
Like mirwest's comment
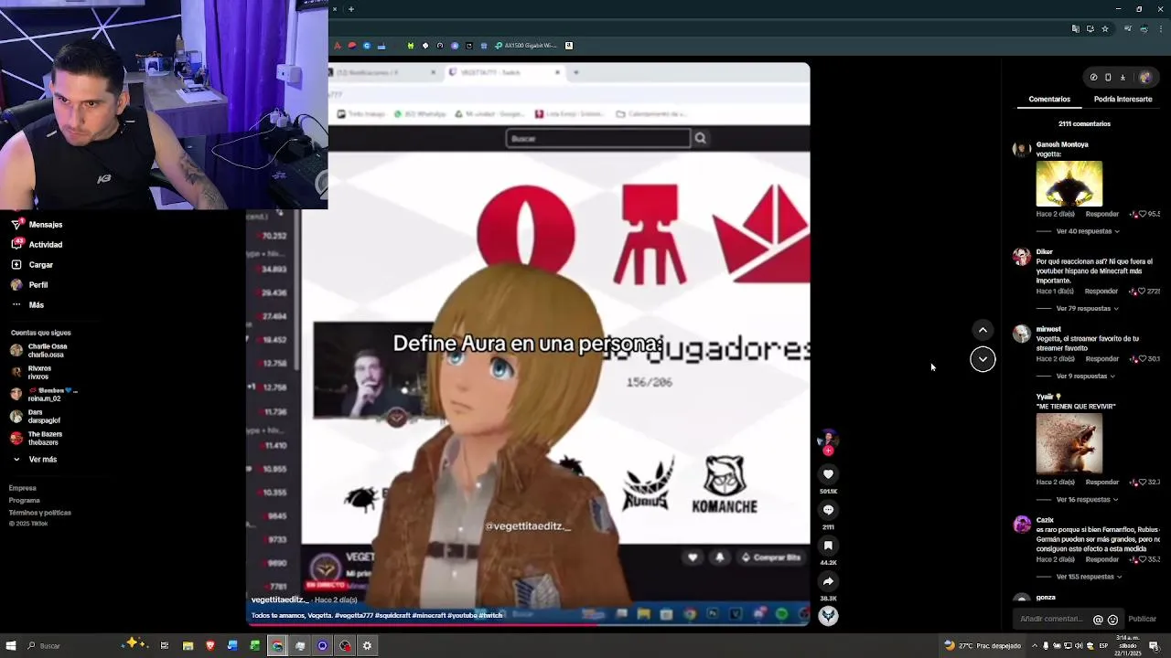point(1142,359)
